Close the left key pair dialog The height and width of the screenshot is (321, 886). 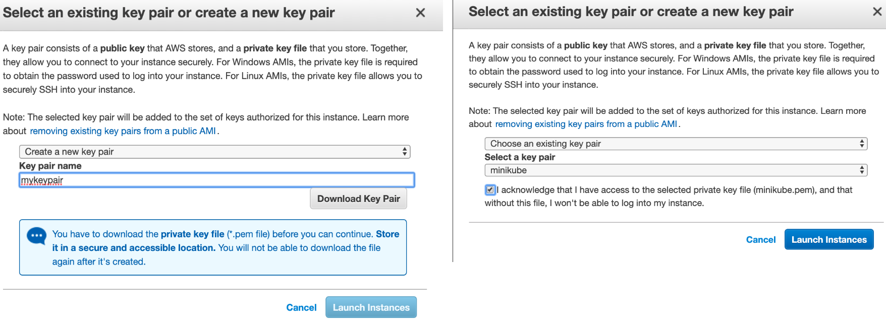(x=420, y=13)
